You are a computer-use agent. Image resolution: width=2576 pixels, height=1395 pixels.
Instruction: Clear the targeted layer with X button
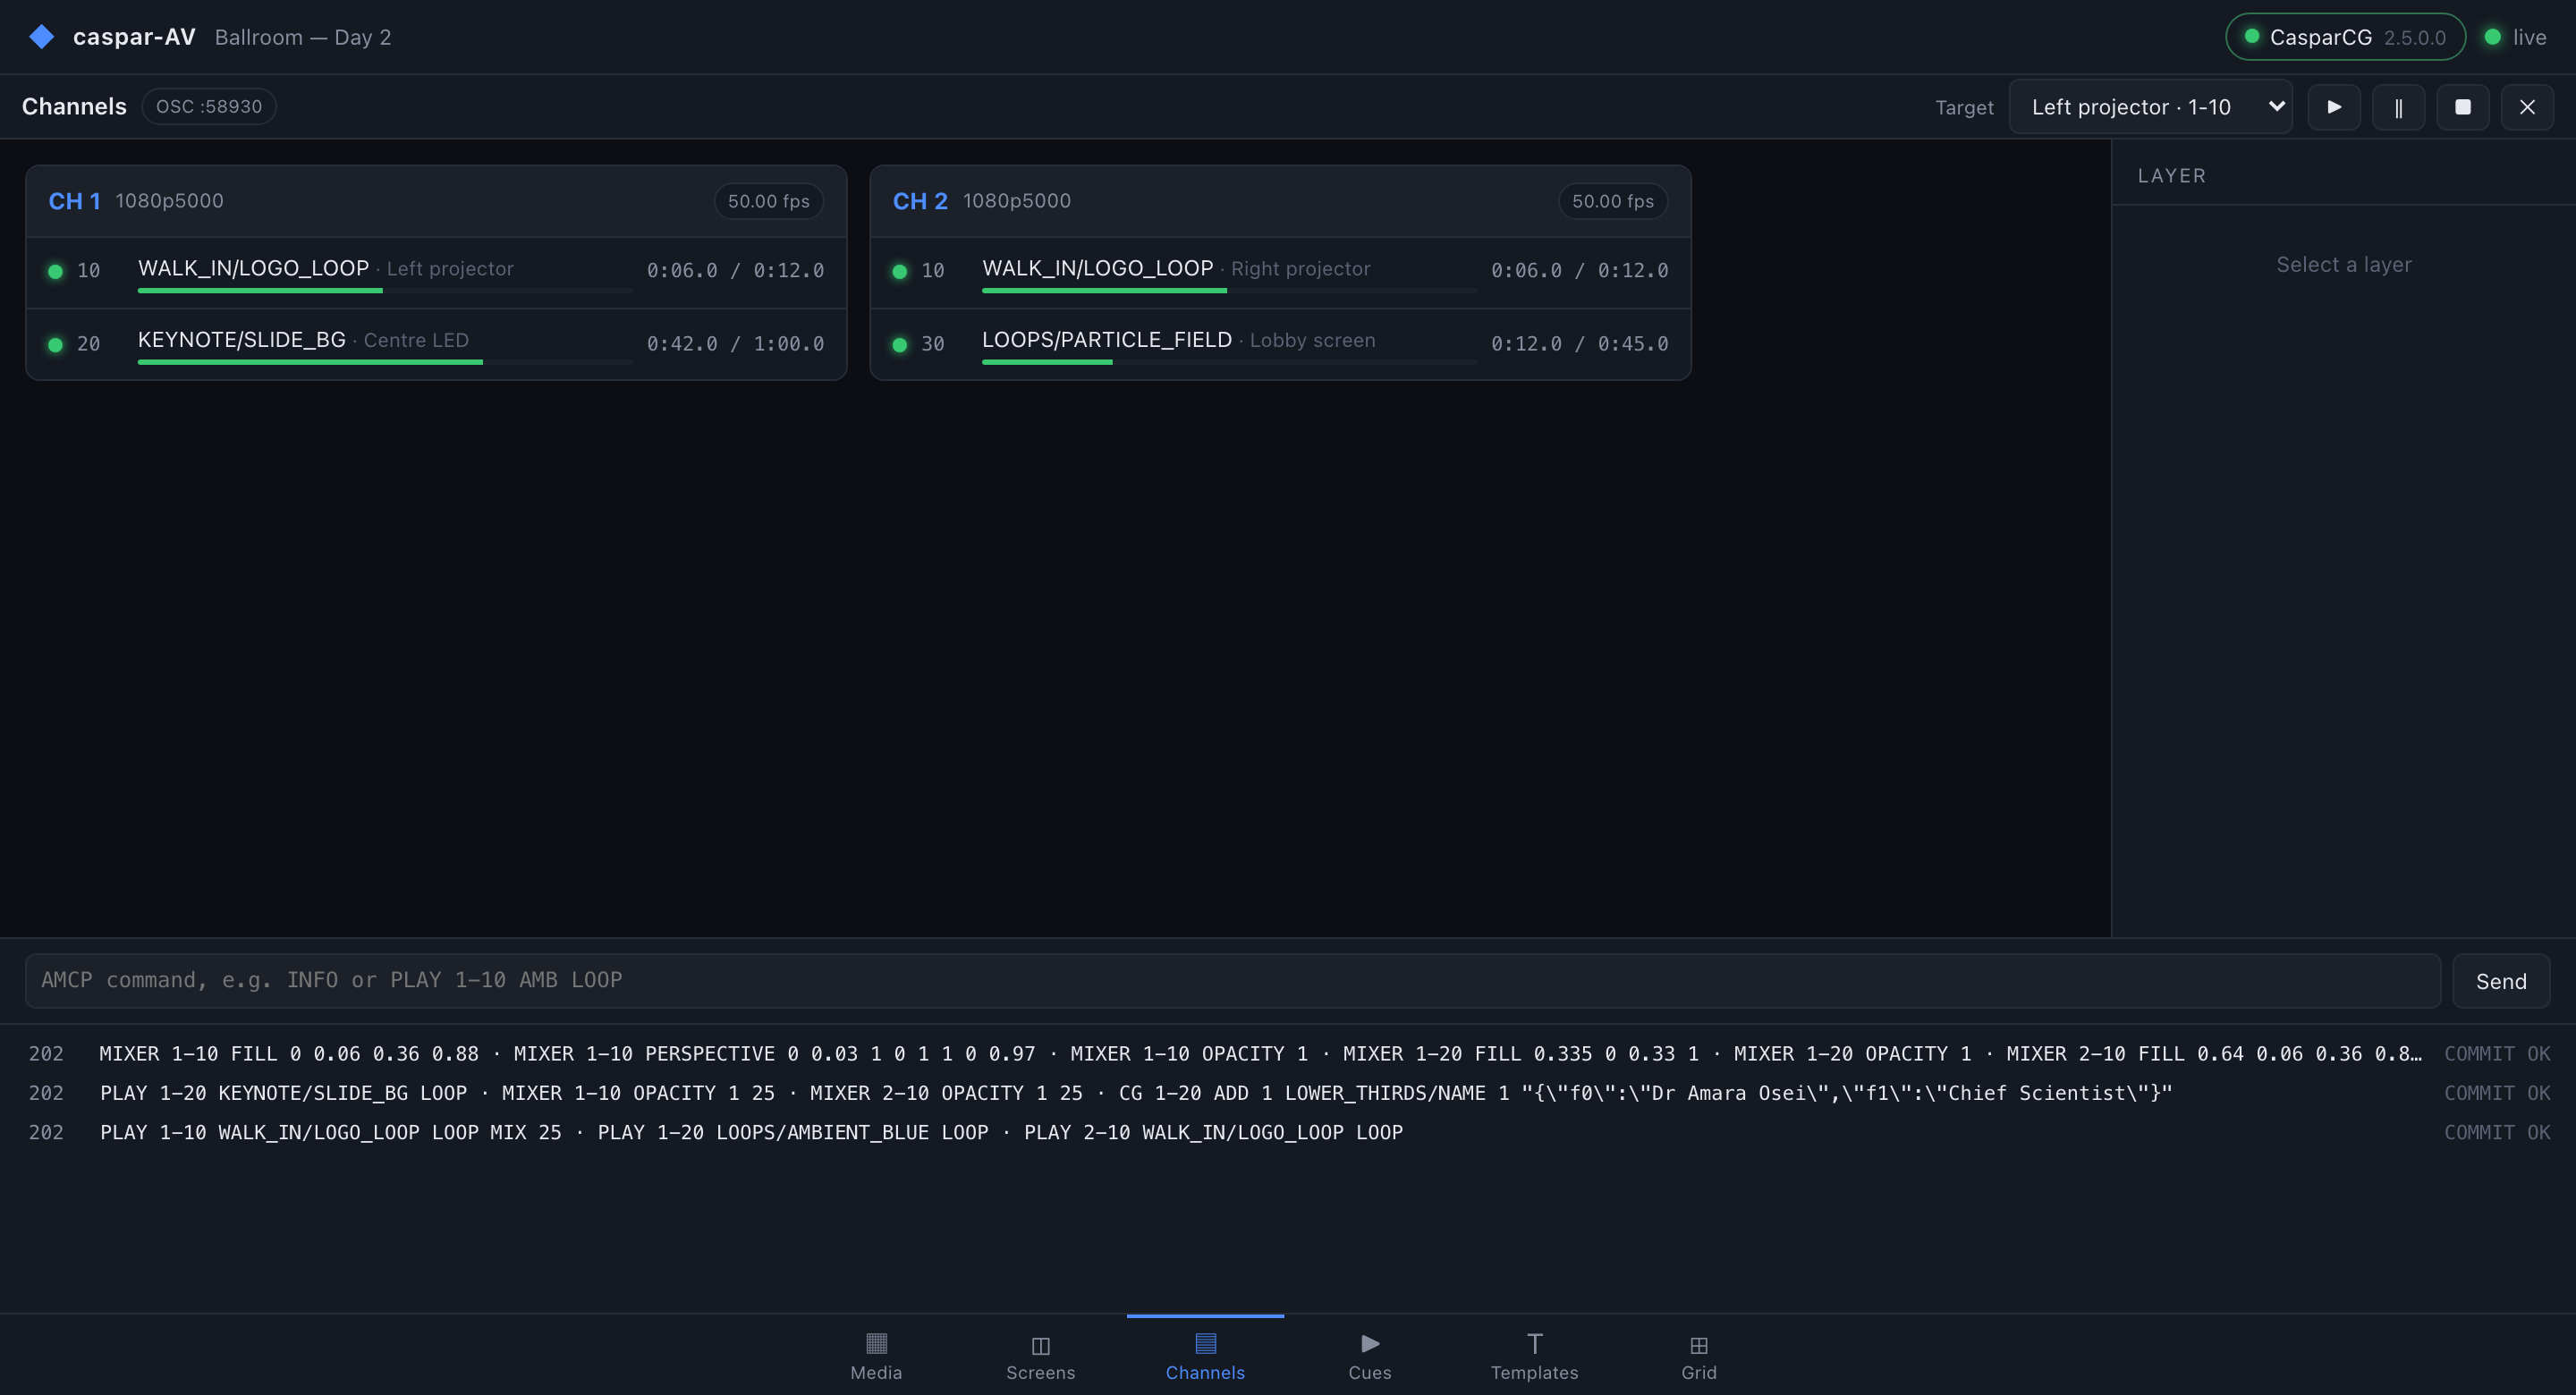[x=2527, y=107]
